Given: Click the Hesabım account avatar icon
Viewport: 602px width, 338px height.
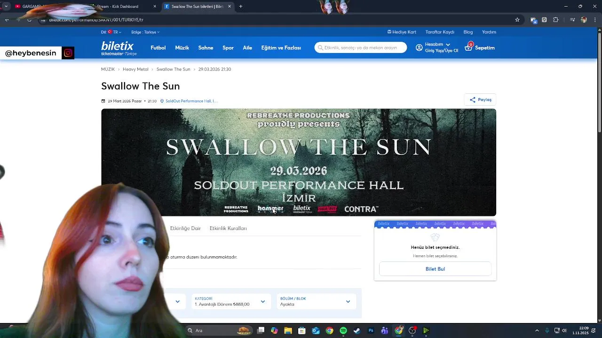Looking at the screenshot, I should (419, 47).
